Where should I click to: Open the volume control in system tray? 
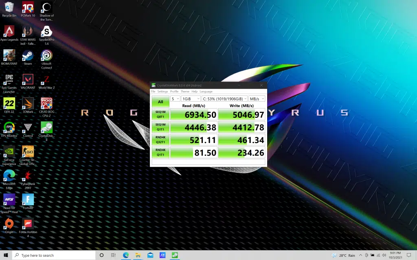[384, 255]
